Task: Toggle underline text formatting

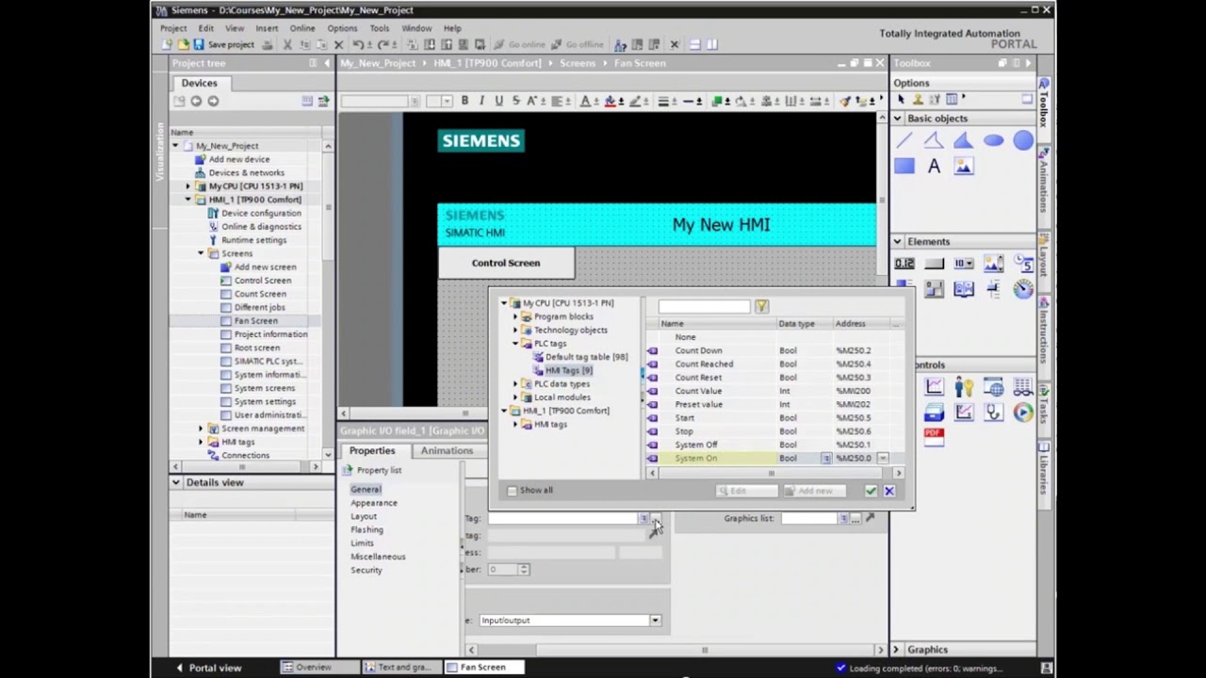Action: pyautogui.click(x=498, y=101)
